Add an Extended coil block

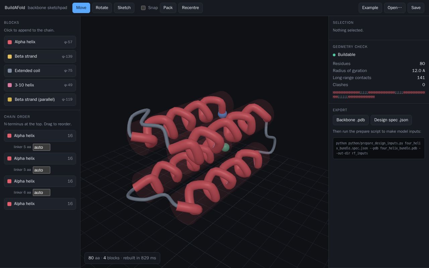click(40, 71)
